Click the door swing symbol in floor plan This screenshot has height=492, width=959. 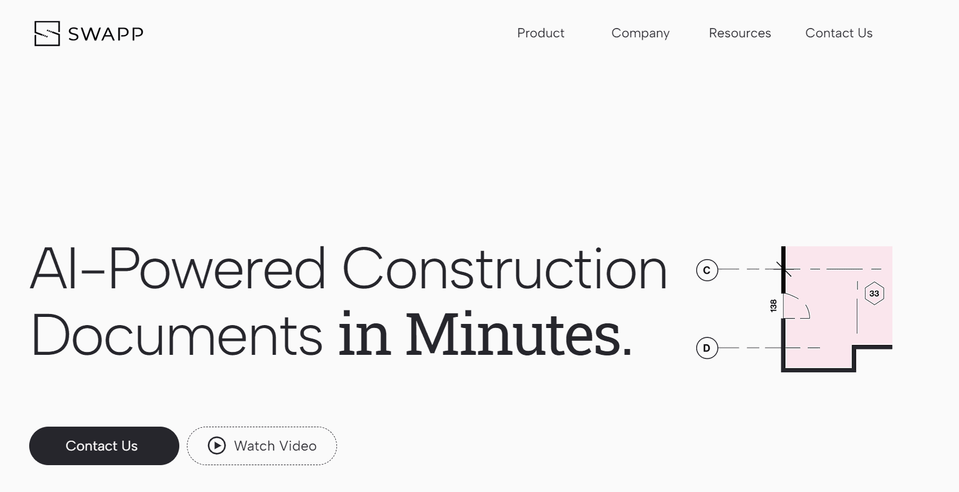(797, 308)
